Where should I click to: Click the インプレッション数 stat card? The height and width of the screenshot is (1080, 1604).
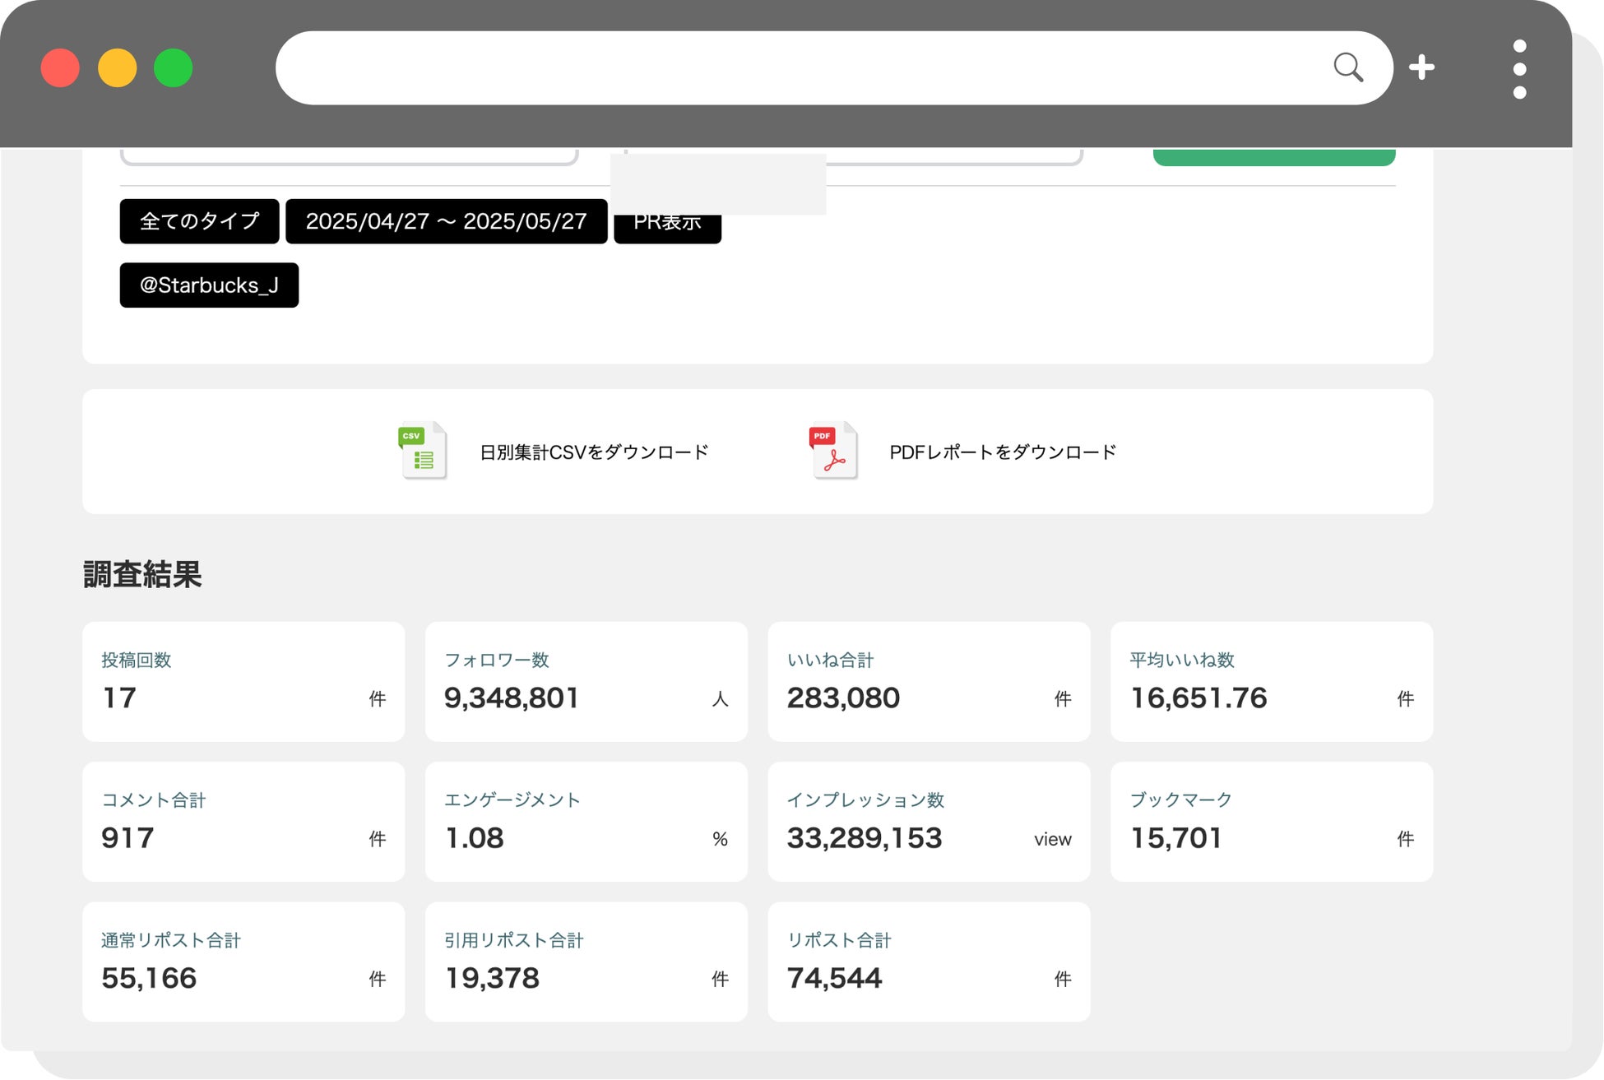pyautogui.click(x=929, y=822)
